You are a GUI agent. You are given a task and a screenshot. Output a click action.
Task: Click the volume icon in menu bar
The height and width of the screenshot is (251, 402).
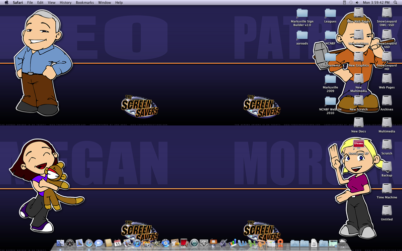[x=357, y=3]
